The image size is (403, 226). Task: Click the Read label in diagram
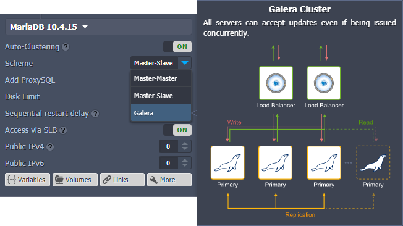[x=366, y=122]
